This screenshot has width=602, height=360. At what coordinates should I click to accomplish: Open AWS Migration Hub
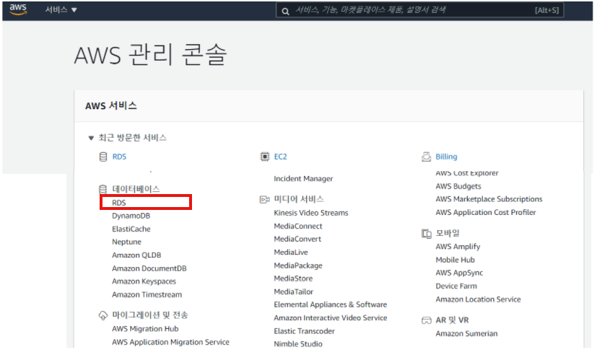coord(145,329)
